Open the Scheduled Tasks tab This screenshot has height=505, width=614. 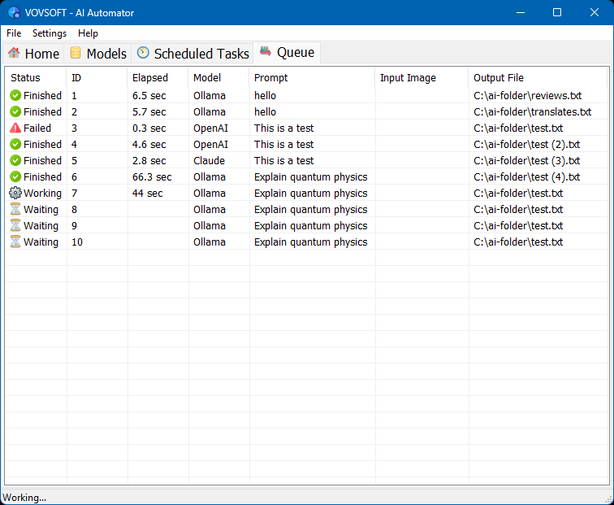(193, 54)
